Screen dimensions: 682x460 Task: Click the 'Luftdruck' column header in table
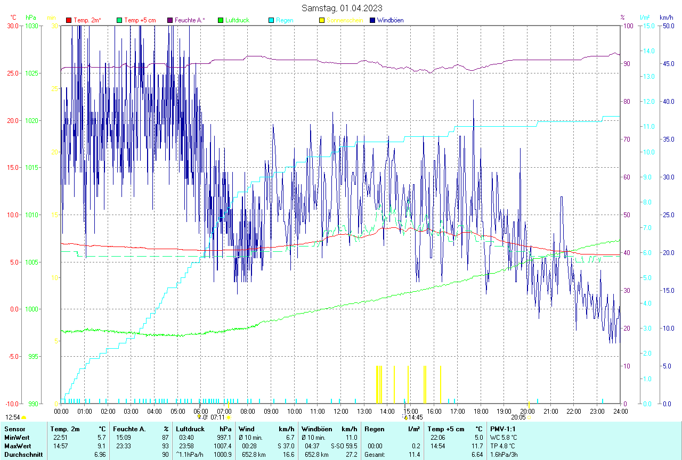tap(190, 429)
